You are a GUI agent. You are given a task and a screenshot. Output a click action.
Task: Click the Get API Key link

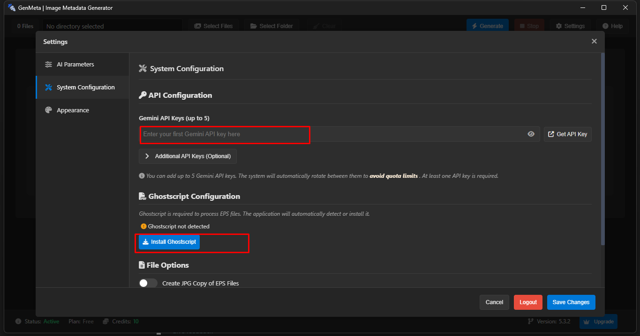[567, 134]
